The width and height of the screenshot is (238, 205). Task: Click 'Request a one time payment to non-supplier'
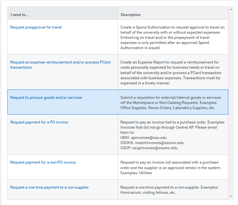click(50, 187)
